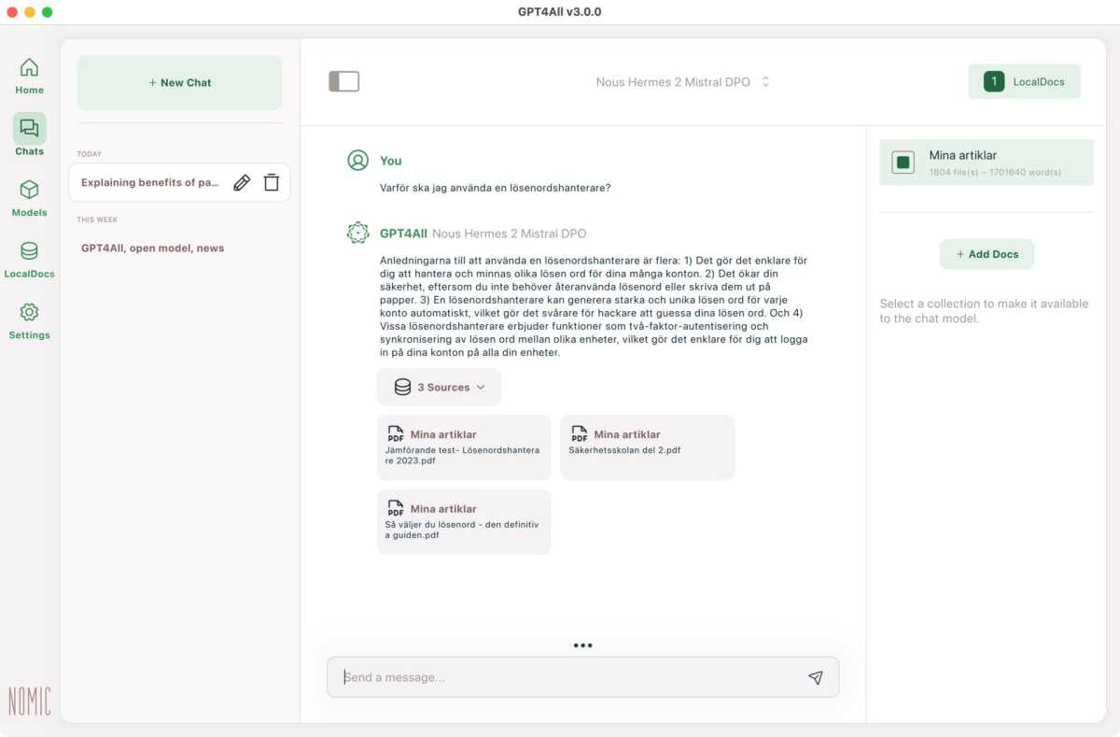
Task: Click the Home icon in sidebar
Action: pos(29,68)
